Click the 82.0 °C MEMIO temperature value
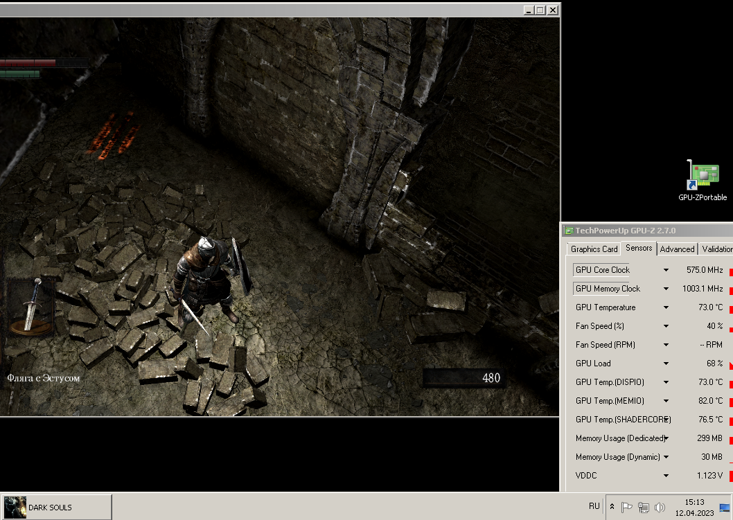733x520 pixels. coord(711,400)
